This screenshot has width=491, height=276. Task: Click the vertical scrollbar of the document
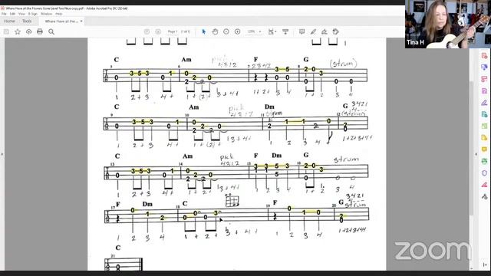tap(471, 147)
